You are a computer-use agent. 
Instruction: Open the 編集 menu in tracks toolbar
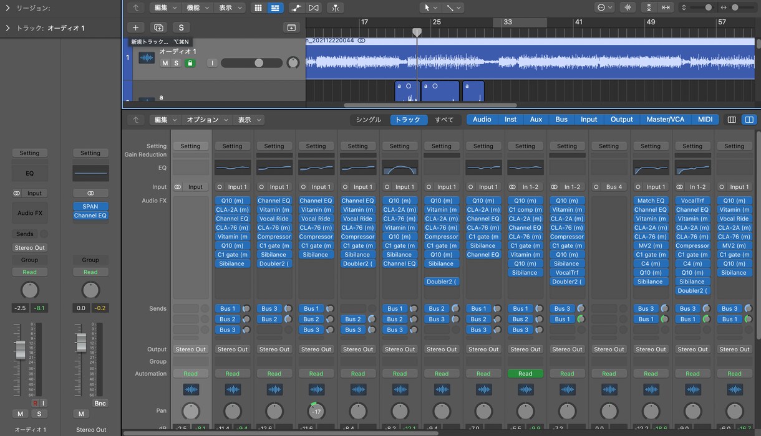pyautogui.click(x=165, y=7)
